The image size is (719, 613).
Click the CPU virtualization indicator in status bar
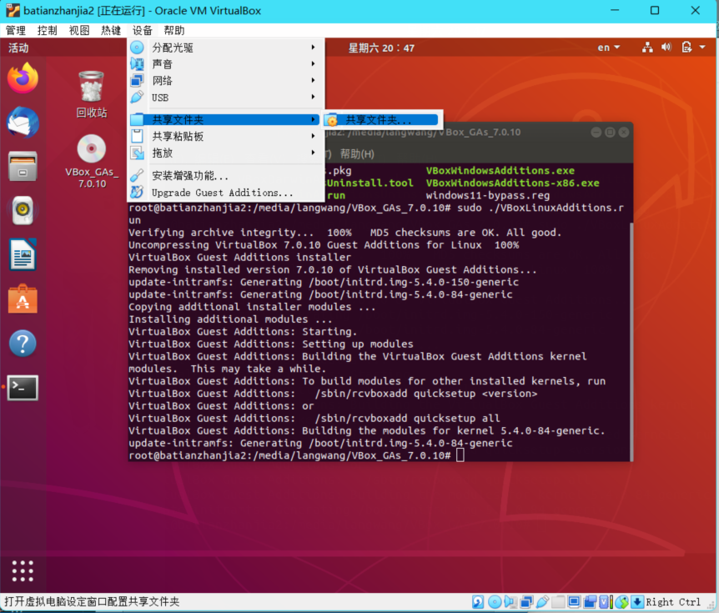tap(606, 601)
